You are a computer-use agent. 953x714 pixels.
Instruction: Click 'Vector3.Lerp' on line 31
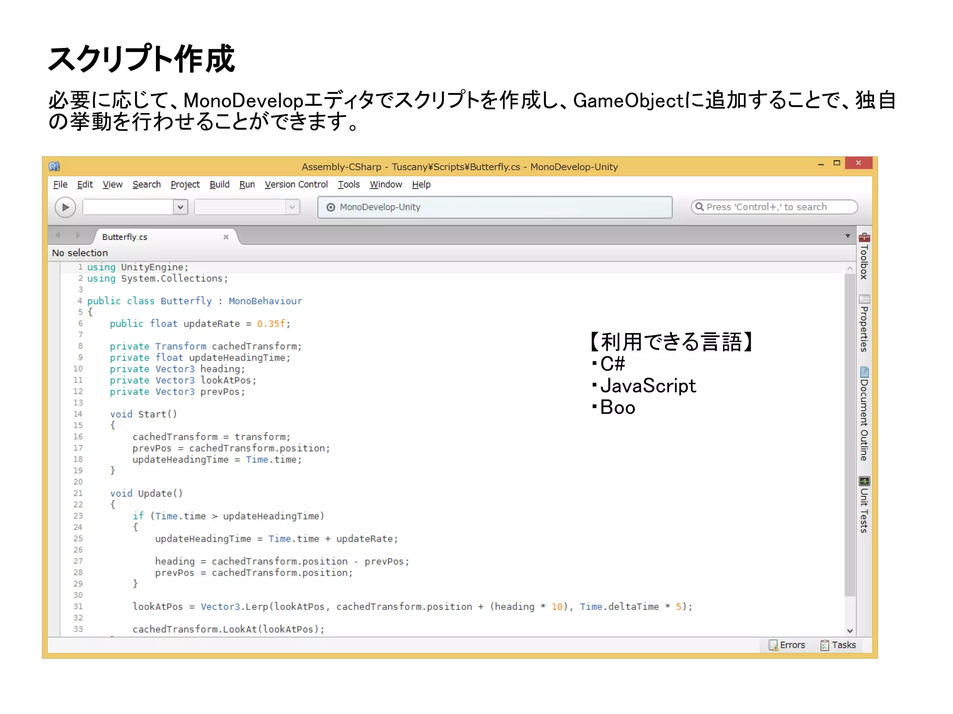click(x=235, y=607)
